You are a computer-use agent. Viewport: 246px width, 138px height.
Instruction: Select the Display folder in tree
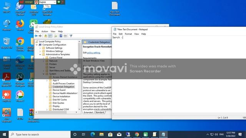[56, 106]
